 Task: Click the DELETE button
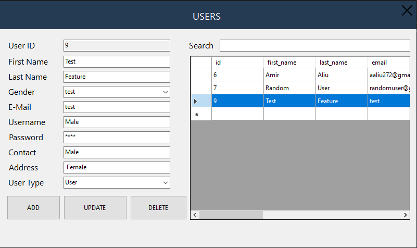158,207
